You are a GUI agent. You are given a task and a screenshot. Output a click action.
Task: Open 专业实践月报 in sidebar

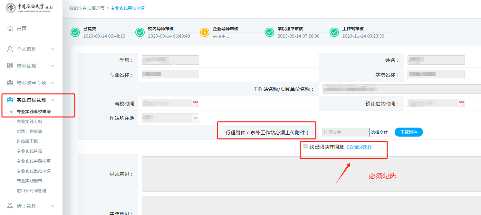point(29,151)
